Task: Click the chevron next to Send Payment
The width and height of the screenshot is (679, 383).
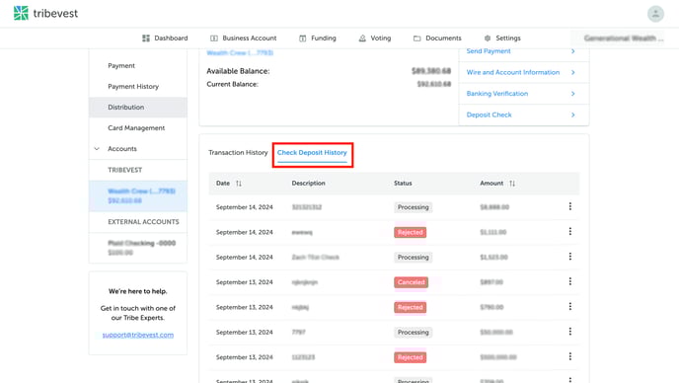Action: click(572, 51)
